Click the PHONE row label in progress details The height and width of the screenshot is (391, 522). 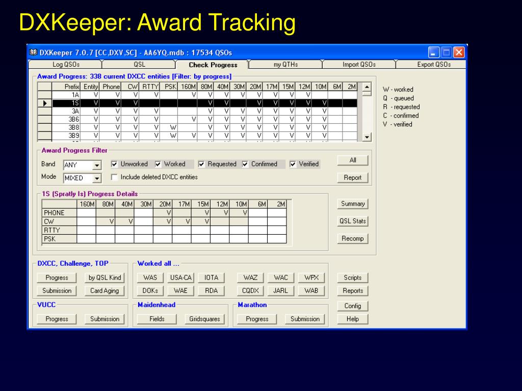pos(59,213)
